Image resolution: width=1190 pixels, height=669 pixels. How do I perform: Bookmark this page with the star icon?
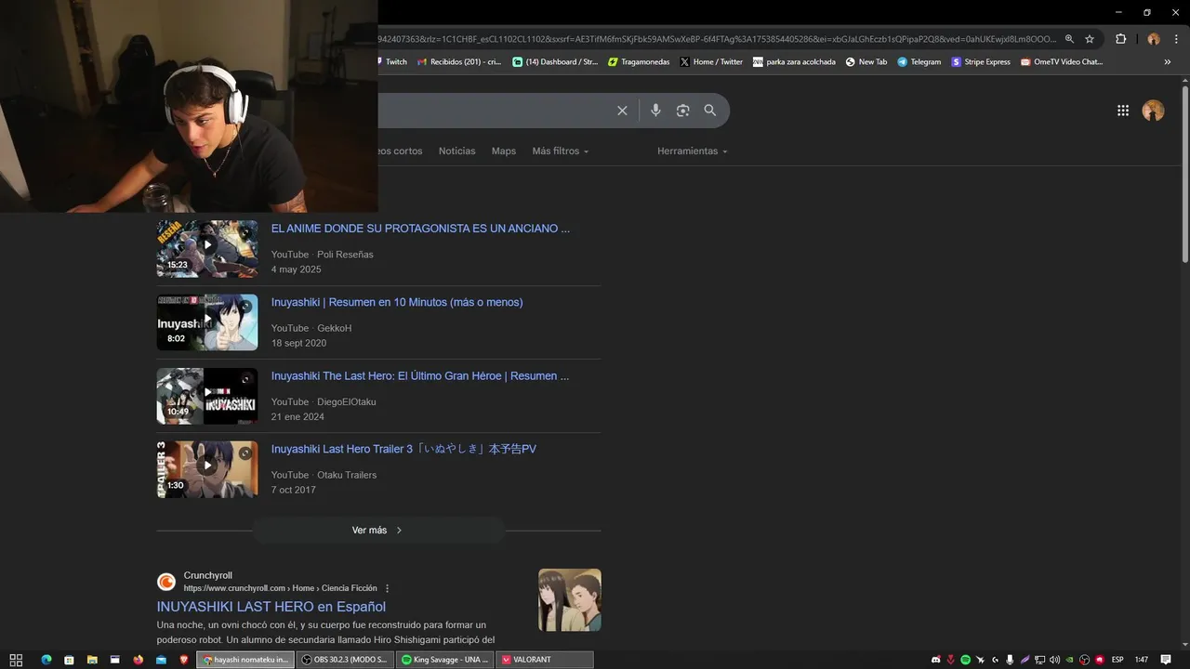pos(1090,39)
